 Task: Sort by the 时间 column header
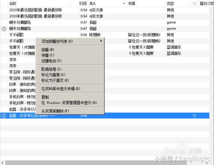[83, 3]
